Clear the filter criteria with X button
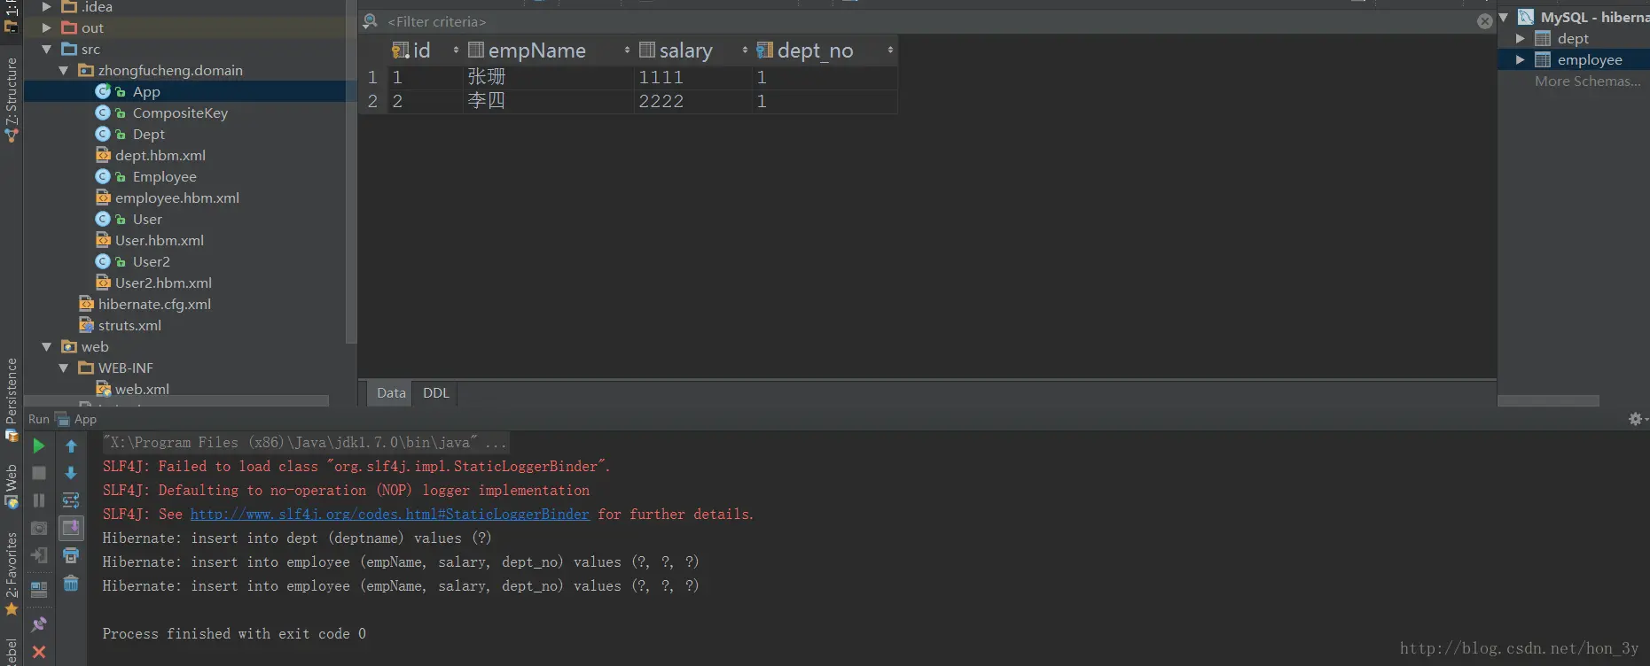 coord(1485,21)
